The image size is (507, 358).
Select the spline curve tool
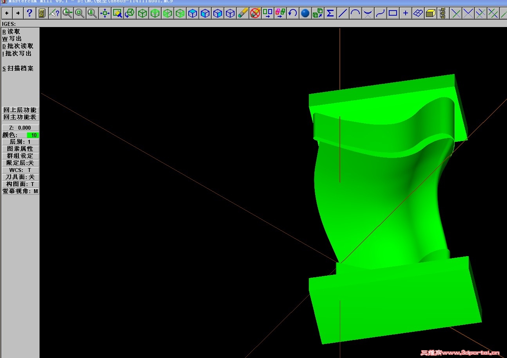(380, 13)
